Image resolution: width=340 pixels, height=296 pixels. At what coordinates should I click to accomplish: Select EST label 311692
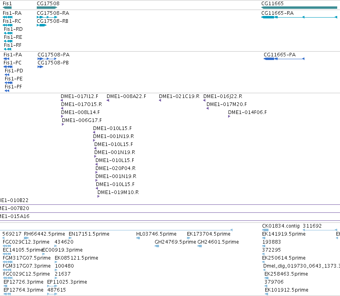tap(312, 226)
